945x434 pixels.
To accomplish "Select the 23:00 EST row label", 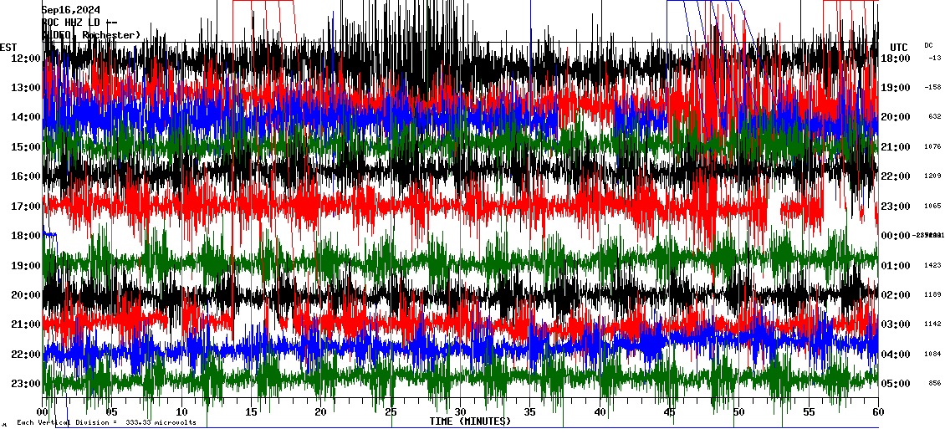I will pos(25,384).
